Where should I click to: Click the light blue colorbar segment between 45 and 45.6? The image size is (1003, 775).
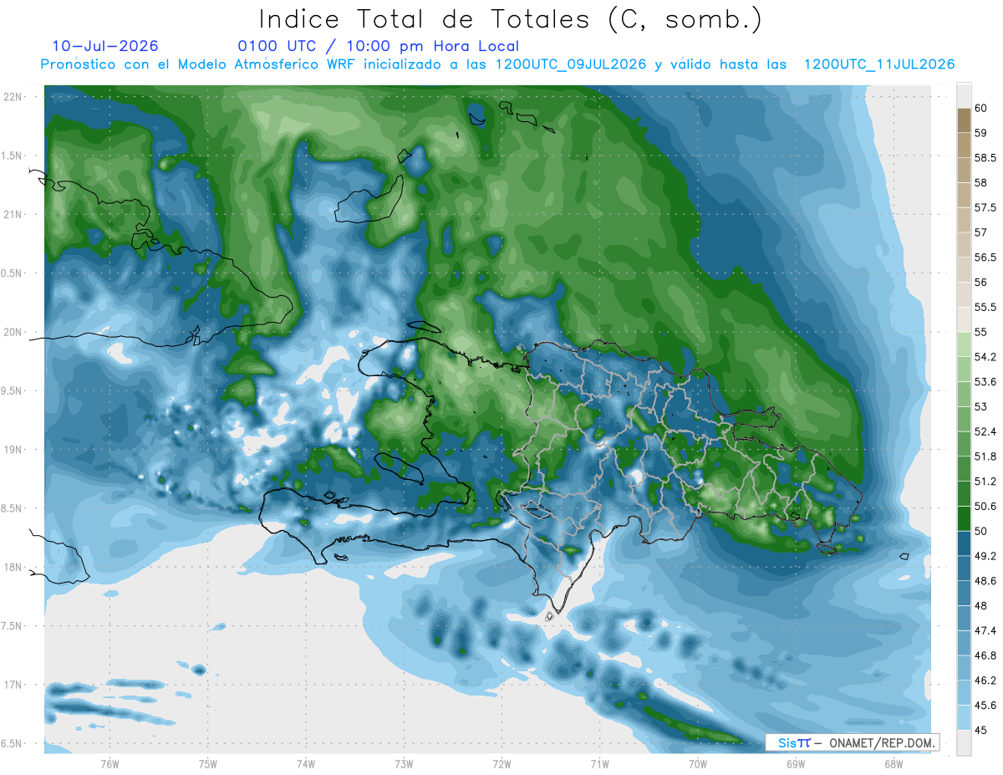964,717
